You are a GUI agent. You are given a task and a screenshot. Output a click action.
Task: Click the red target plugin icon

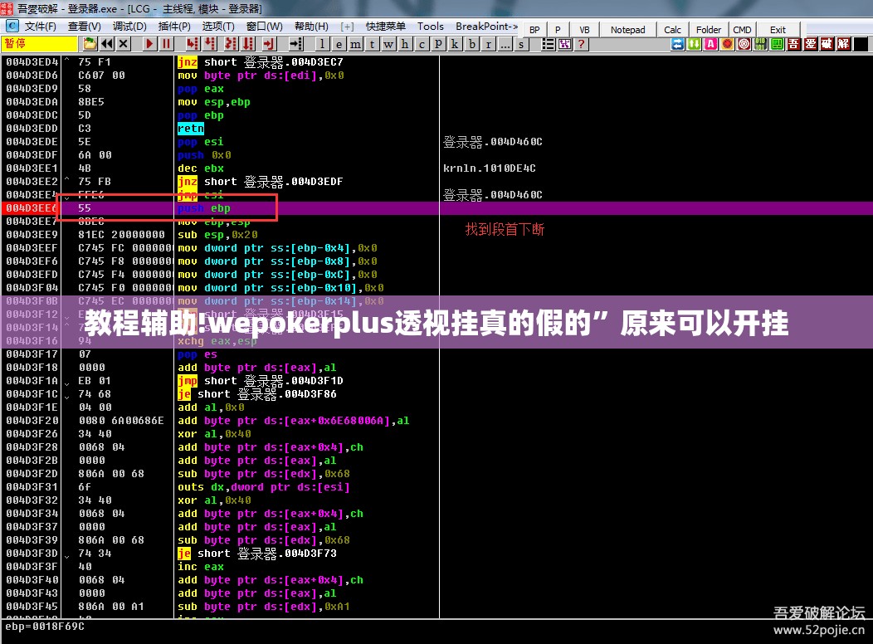tap(744, 44)
